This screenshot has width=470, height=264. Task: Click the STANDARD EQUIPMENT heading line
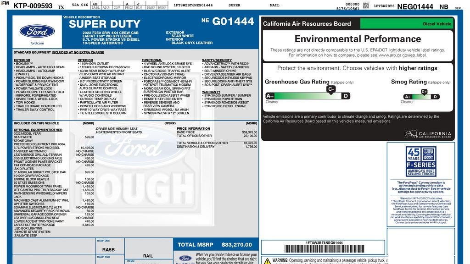pyautogui.click(x=59, y=52)
